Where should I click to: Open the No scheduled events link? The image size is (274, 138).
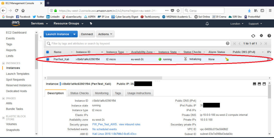(x=105, y=129)
